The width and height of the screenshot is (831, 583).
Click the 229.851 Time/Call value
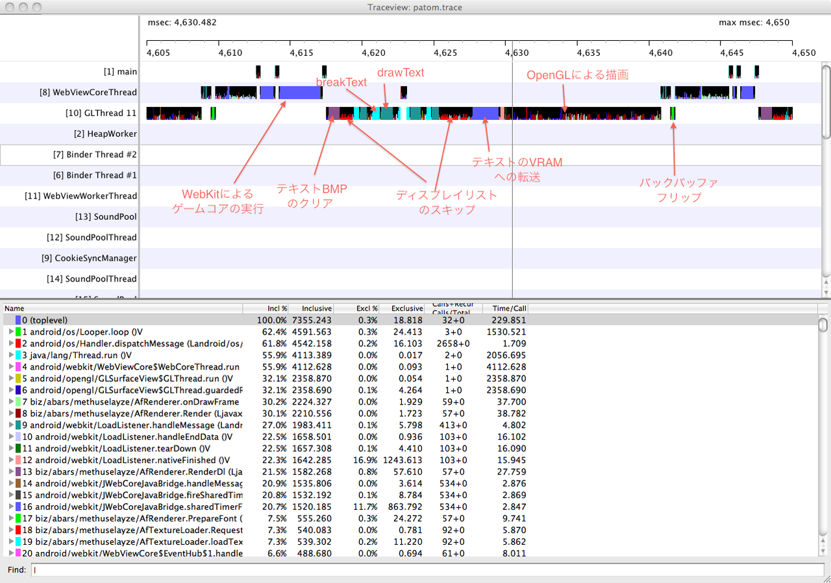pyautogui.click(x=510, y=320)
